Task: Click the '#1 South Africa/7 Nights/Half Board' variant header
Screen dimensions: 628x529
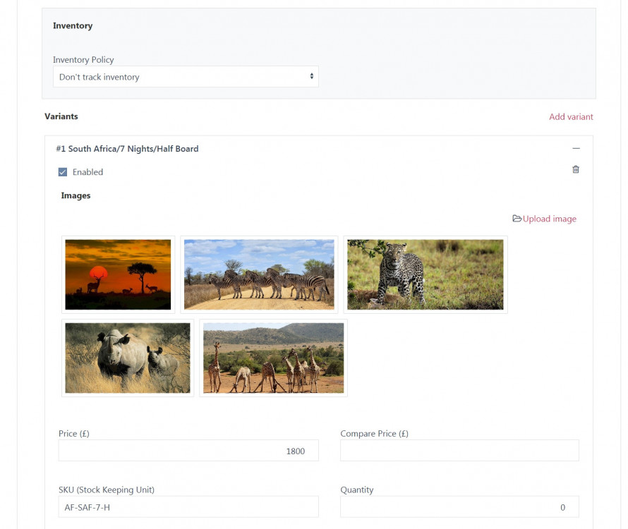Action: click(127, 149)
